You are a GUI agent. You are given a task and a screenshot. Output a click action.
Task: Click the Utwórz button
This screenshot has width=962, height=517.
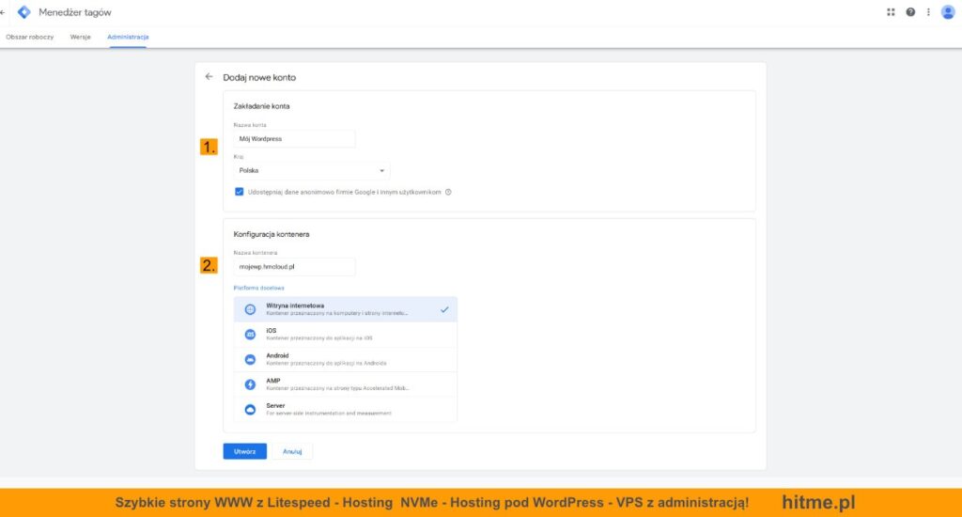click(244, 451)
